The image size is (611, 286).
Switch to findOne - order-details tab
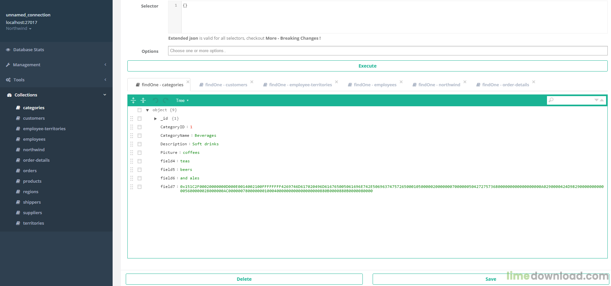[505, 85]
